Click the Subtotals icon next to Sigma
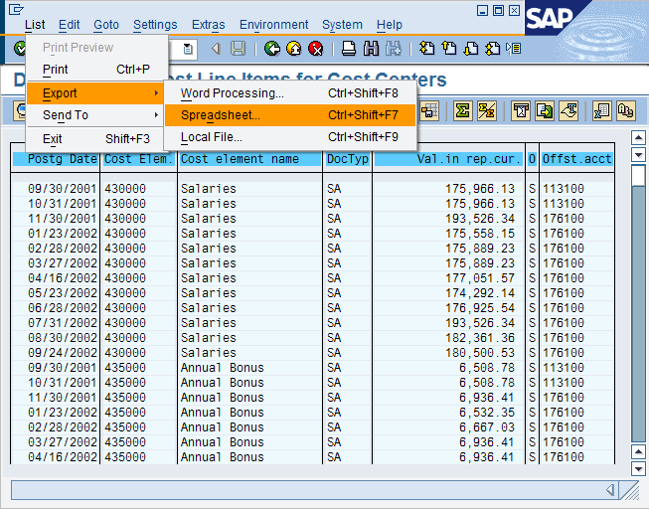649x509 pixels. point(486,111)
